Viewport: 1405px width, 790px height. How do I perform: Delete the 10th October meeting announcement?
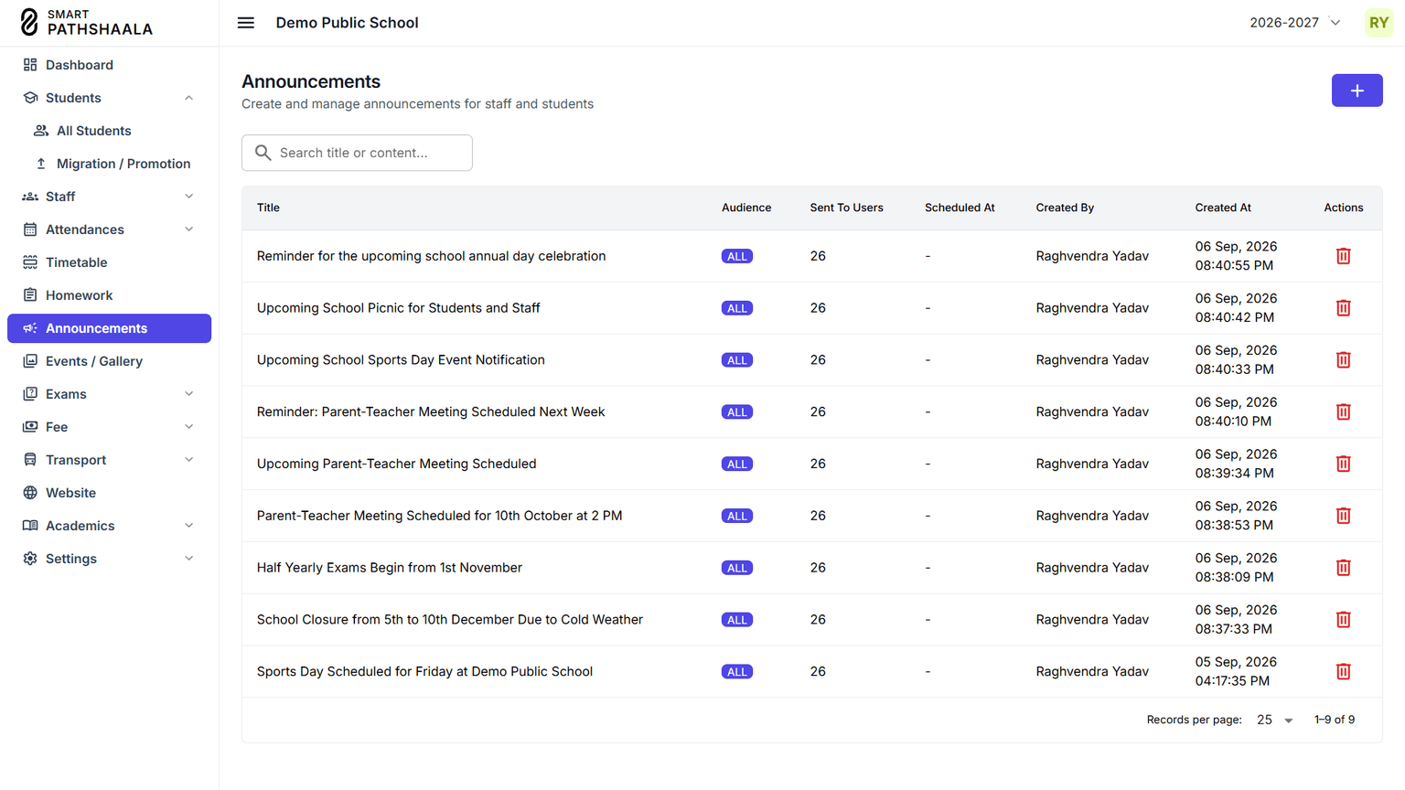pos(1343,516)
